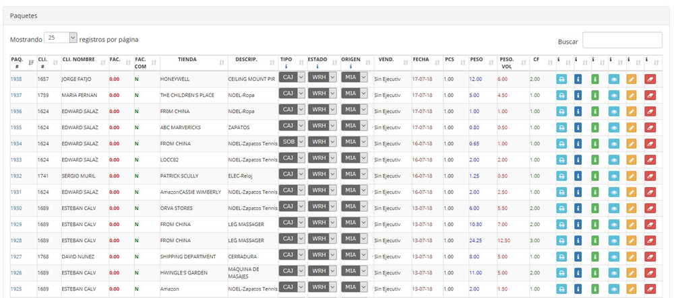The width and height of the screenshot is (674, 298).
Task: View package 1926 with eye icon
Action: coord(614,272)
